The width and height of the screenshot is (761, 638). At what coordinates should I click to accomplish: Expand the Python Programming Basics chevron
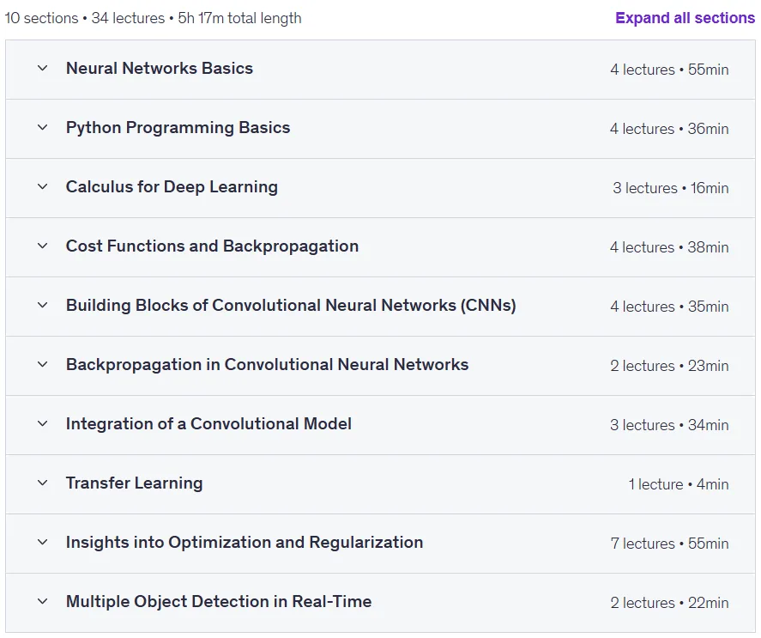click(x=43, y=128)
